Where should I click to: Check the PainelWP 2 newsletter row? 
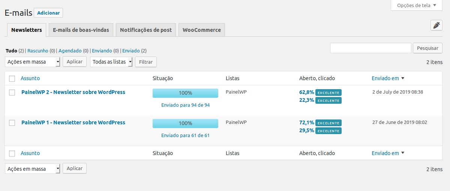[x=12, y=92]
